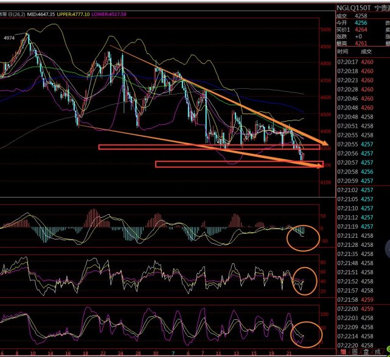The image size is (390, 357).
Task: Select the 07:22:20 trade row
Action: click(x=355, y=345)
